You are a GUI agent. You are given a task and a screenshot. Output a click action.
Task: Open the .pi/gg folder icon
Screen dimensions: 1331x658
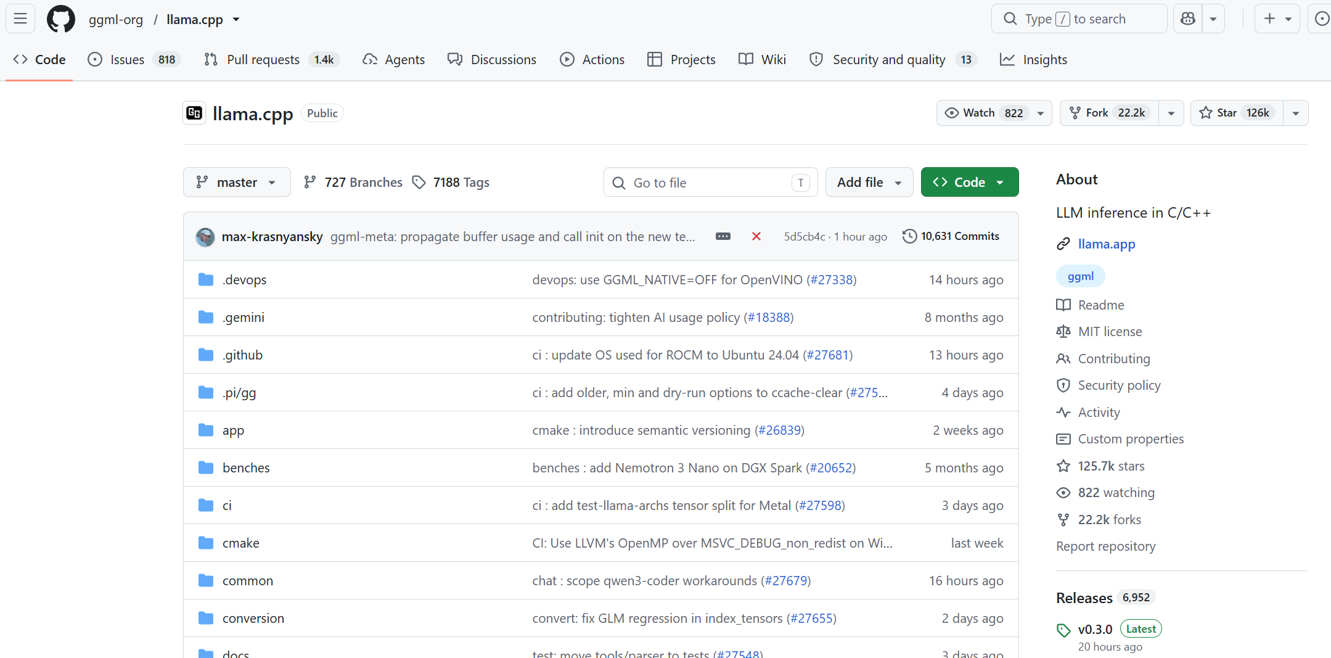tap(206, 393)
